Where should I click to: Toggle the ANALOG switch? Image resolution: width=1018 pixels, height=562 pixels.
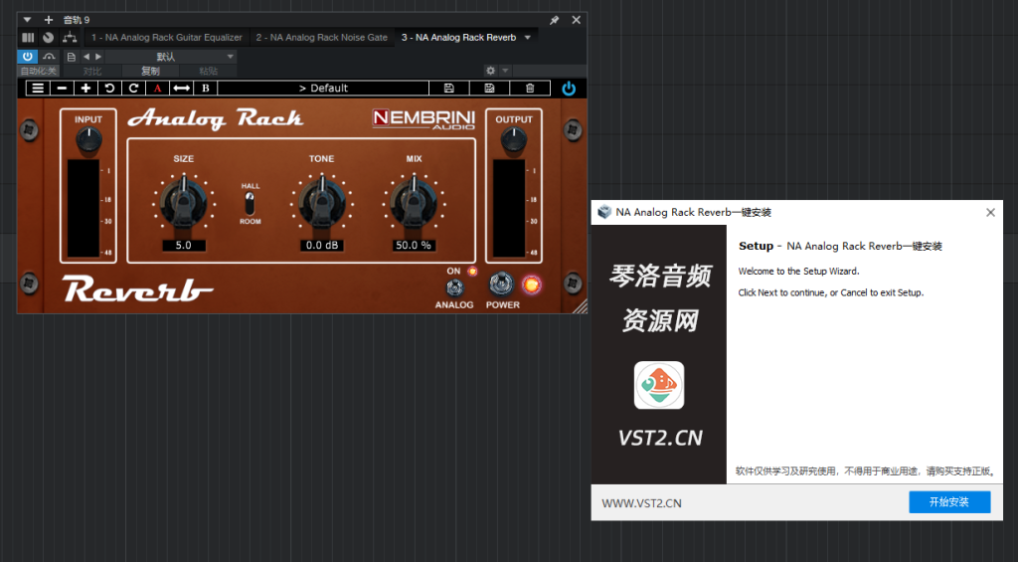[x=454, y=287]
